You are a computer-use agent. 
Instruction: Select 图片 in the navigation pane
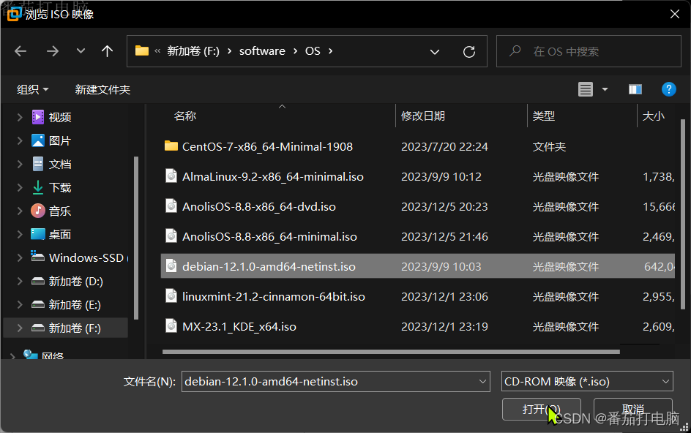pos(60,140)
